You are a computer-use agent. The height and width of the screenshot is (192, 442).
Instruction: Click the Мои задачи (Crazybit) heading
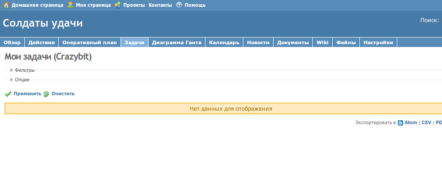coord(48,57)
